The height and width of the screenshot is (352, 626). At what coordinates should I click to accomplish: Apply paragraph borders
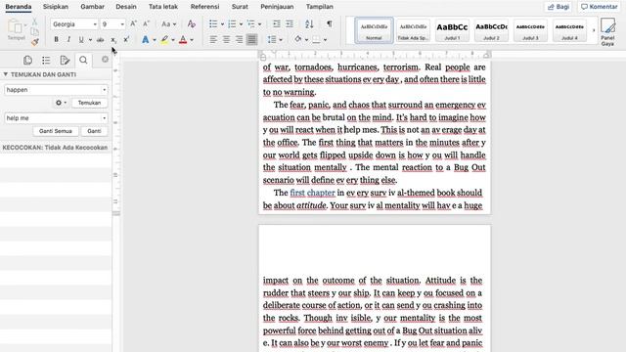[316, 39]
